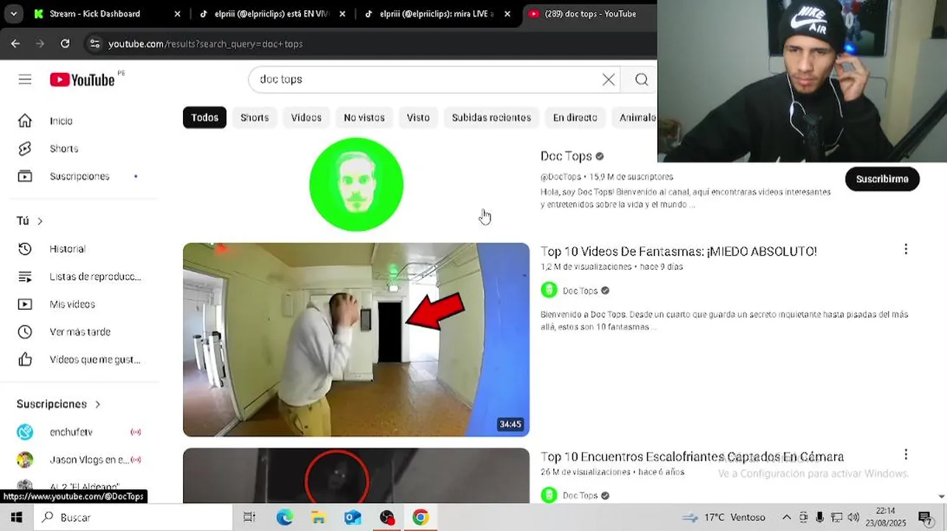
Task: Click the Jason Vlogs channel avatar
Action: tap(25, 459)
